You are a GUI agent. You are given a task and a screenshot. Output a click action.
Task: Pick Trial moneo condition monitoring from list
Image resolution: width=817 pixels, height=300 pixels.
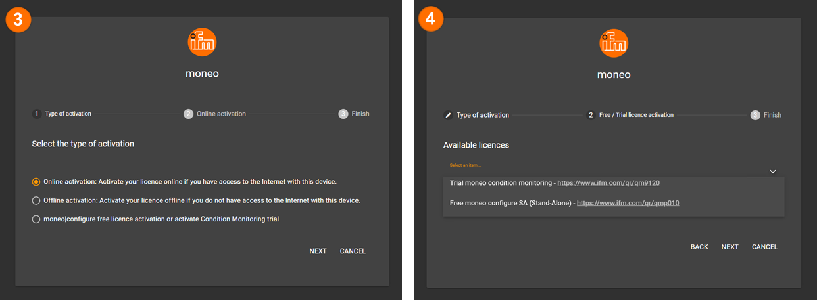501,183
